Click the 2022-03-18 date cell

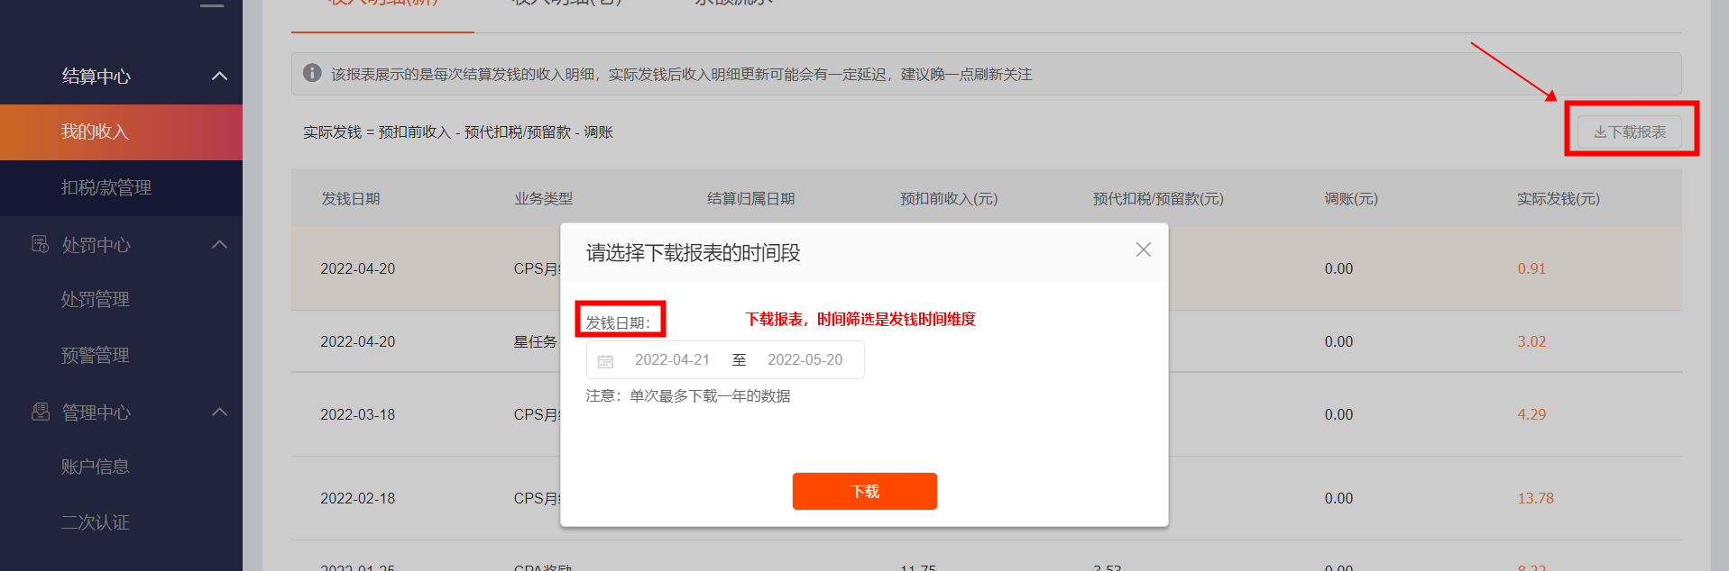tap(357, 414)
